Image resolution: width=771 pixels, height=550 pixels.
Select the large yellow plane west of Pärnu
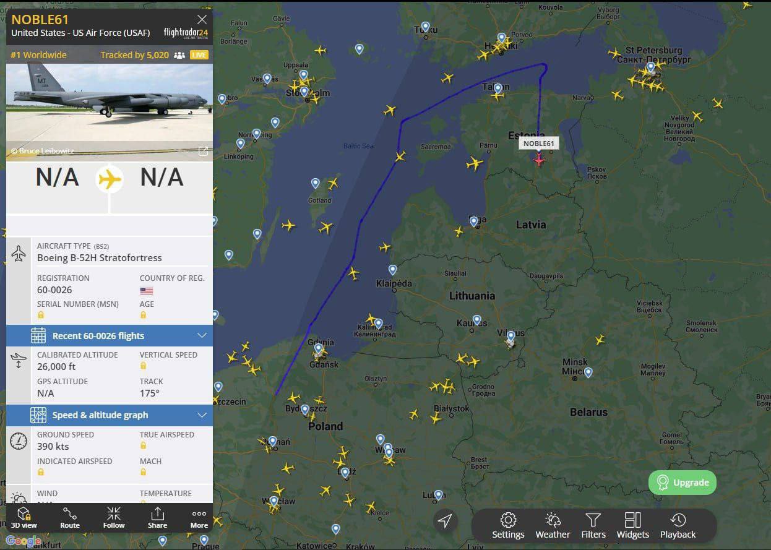tap(475, 164)
